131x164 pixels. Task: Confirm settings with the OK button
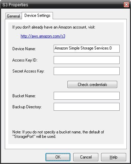click(x=58, y=157)
